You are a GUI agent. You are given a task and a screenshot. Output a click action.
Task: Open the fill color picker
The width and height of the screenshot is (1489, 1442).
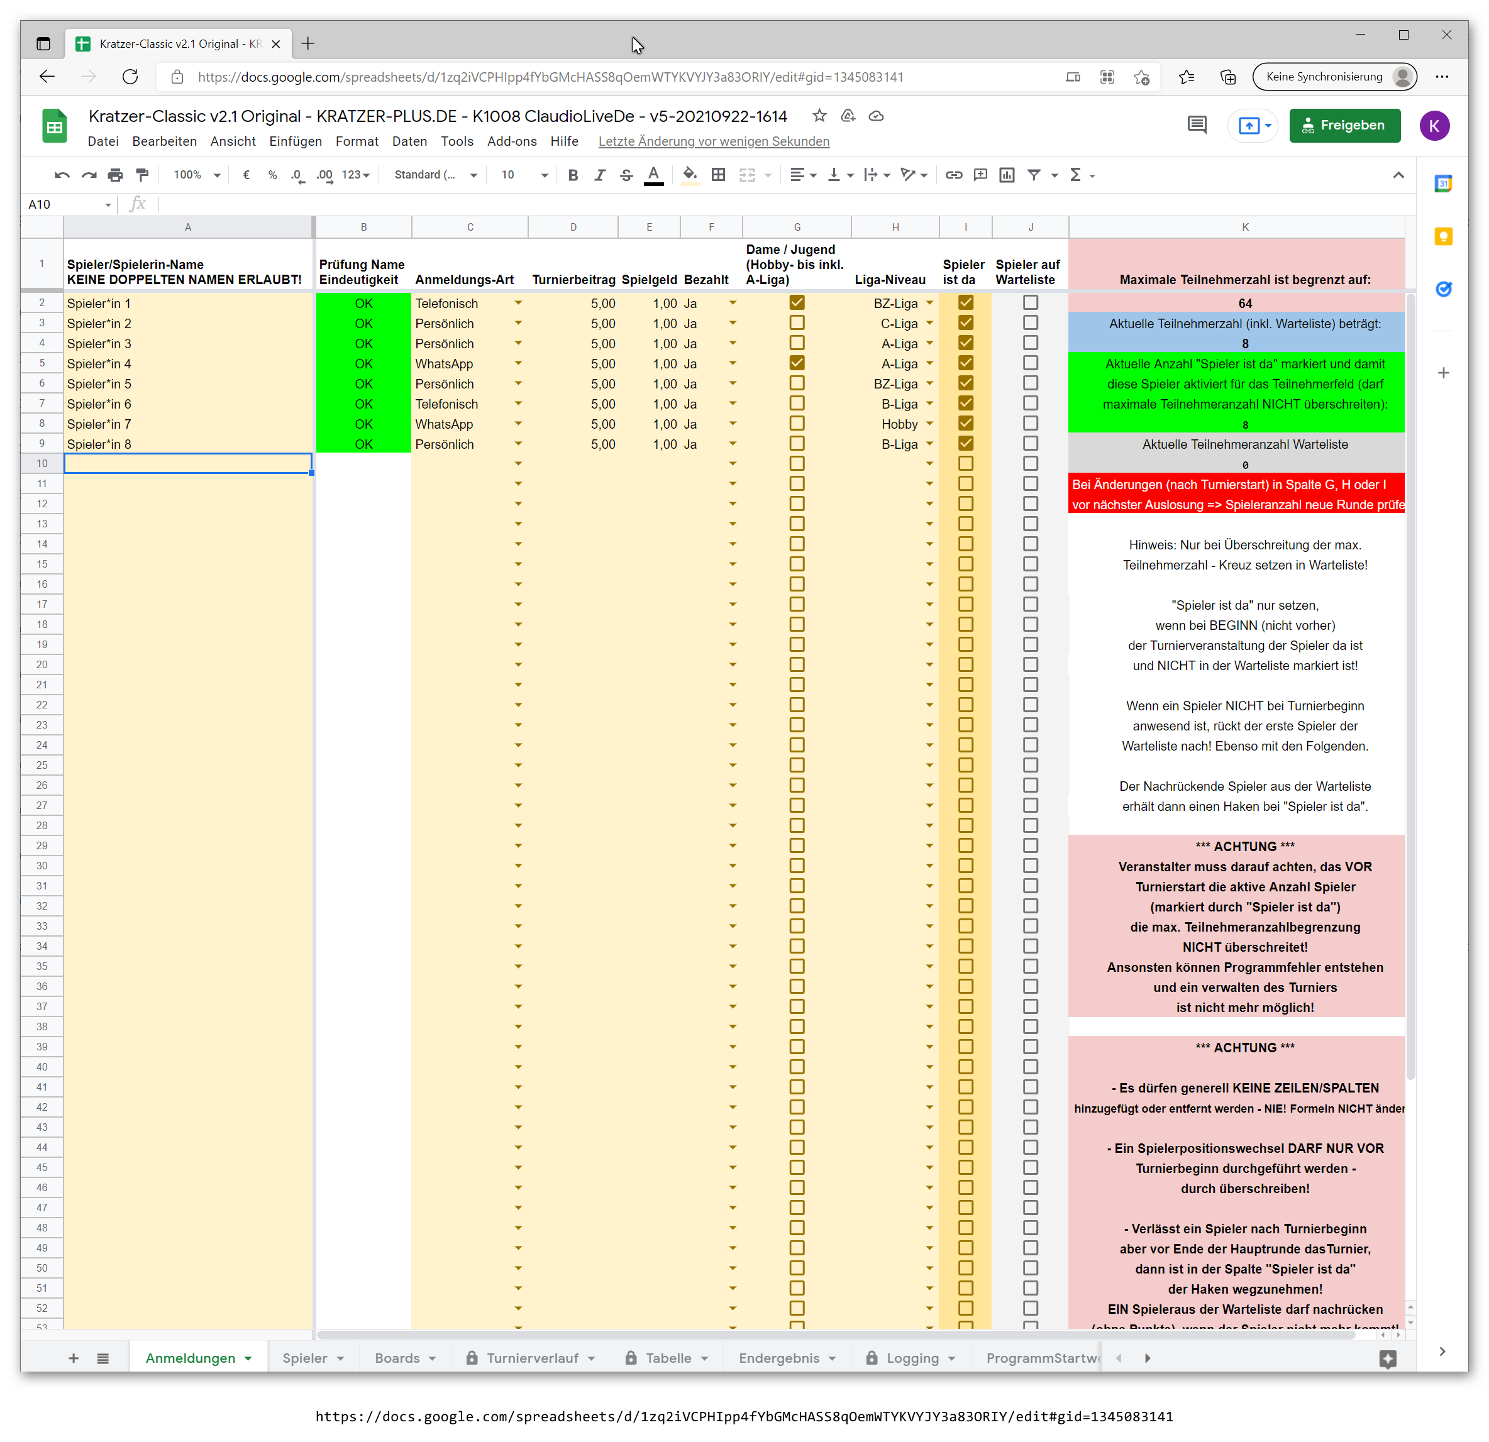[x=690, y=175]
